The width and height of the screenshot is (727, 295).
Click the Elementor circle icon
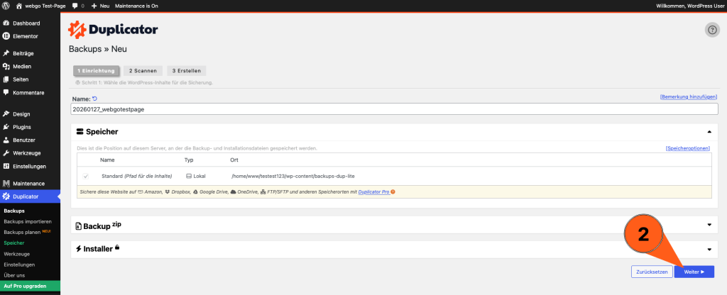pyautogui.click(x=6, y=36)
